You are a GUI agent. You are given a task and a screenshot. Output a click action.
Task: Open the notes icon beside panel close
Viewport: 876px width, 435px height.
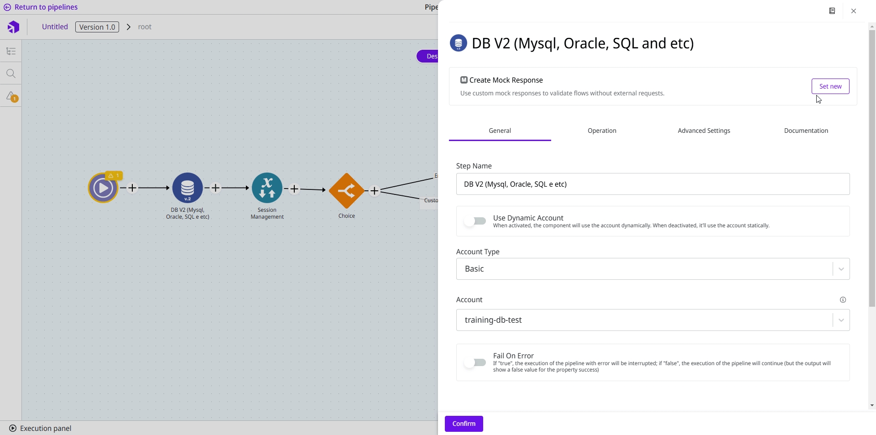pyautogui.click(x=832, y=11)
